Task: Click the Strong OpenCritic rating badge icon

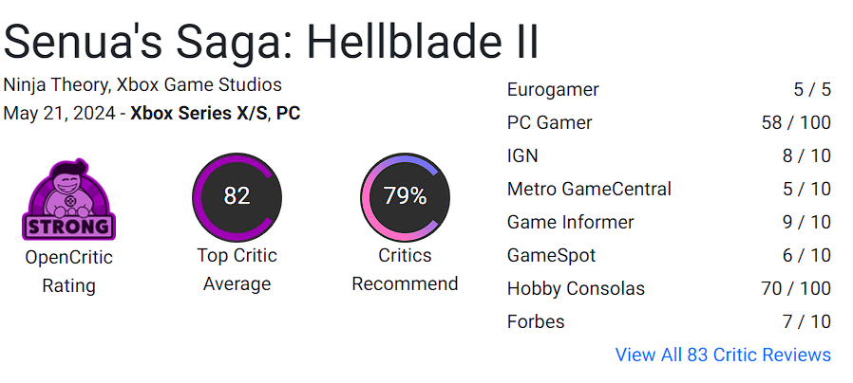Action: click(68, 199)
